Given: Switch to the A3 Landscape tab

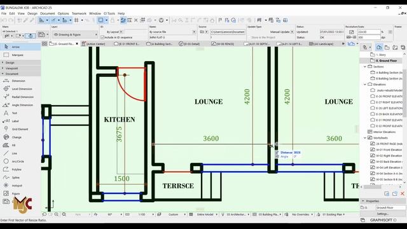Looking at the screenshot, I should tap(321, 44).
